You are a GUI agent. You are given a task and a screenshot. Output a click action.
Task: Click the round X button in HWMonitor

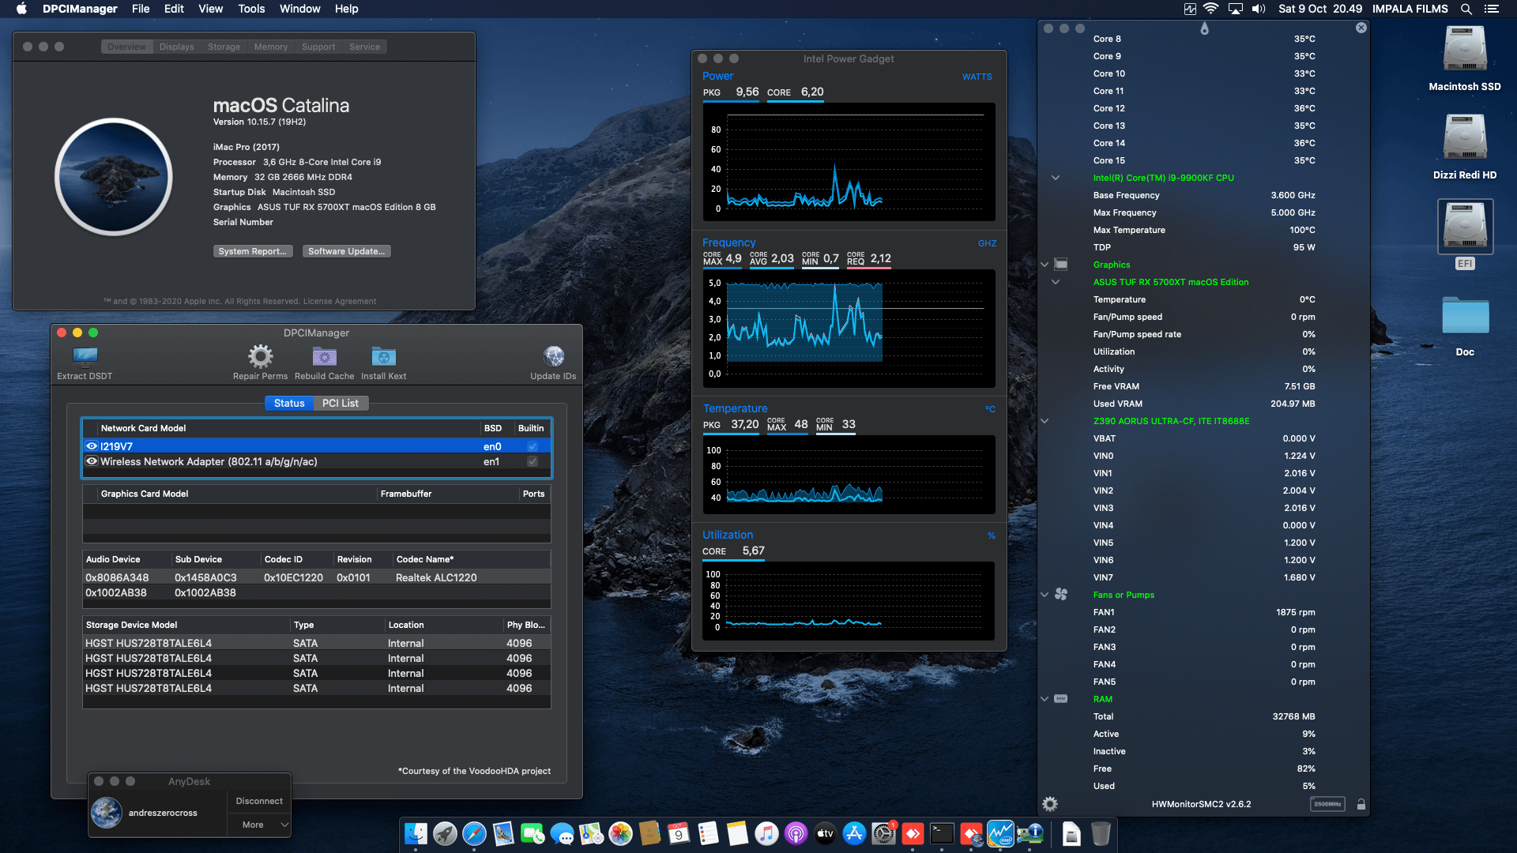[1361, 28]
